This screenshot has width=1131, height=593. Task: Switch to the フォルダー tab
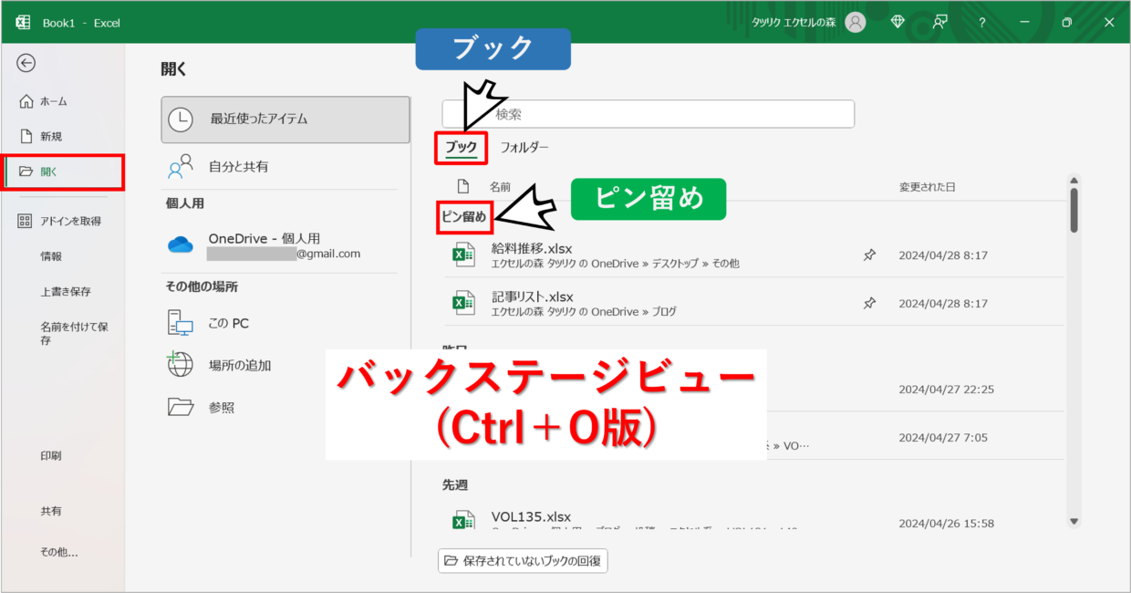click(x=524, y=147)
